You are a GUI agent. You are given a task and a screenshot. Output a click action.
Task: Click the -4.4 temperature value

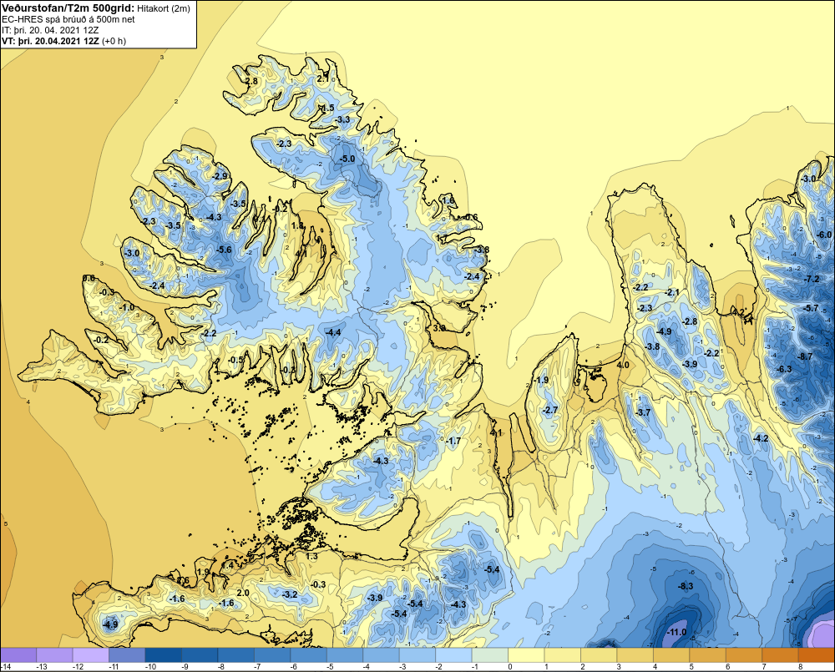tap(333, 332)
